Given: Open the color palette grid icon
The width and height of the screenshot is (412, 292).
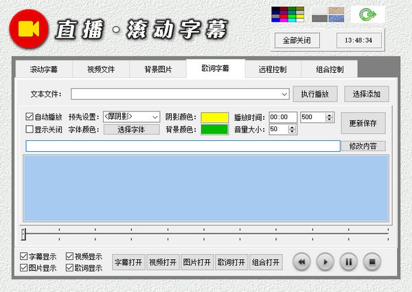Looking at the screenshot, I should coord(289,14).
